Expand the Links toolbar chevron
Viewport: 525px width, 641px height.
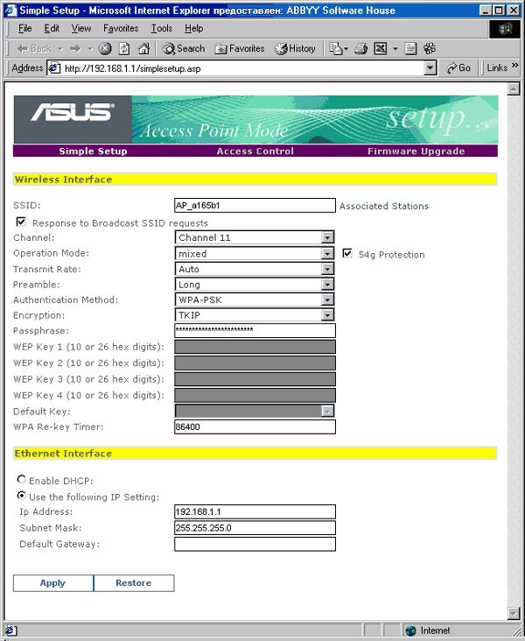(x=514, y=66)
